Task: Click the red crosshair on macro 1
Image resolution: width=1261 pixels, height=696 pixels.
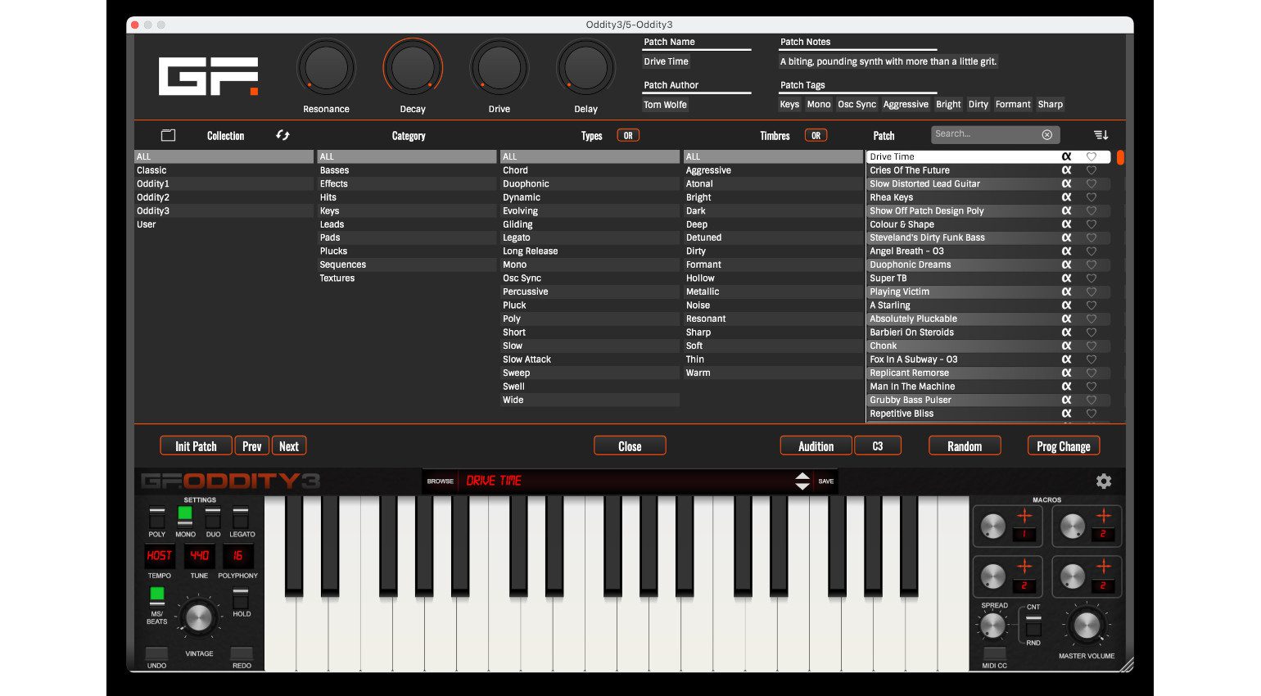Action: click(1024, 516)
